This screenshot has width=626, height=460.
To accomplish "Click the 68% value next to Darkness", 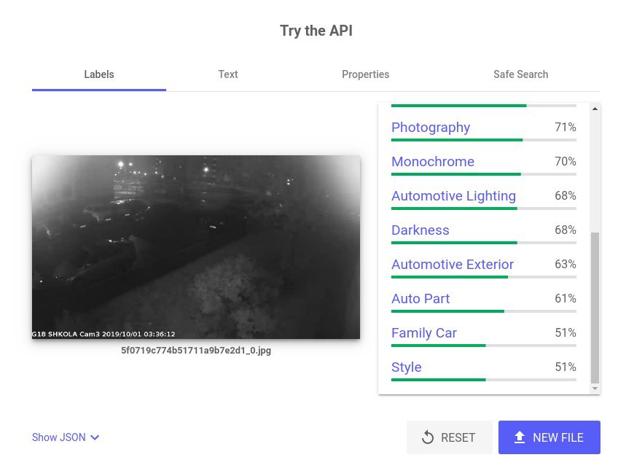I will pos(566,230).
